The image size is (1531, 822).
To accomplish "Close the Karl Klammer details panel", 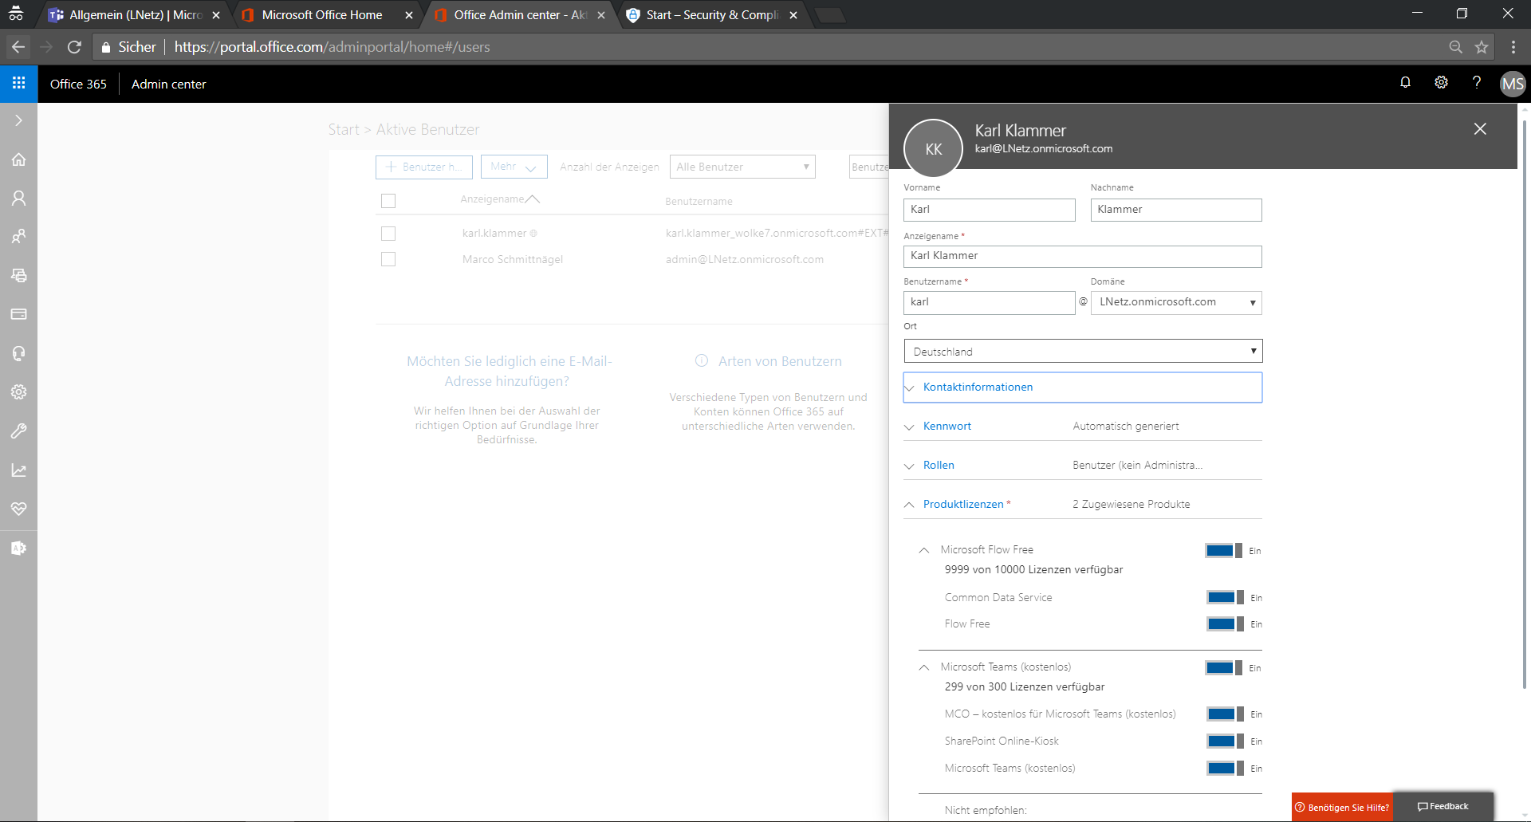I will tap(1480, 129).
